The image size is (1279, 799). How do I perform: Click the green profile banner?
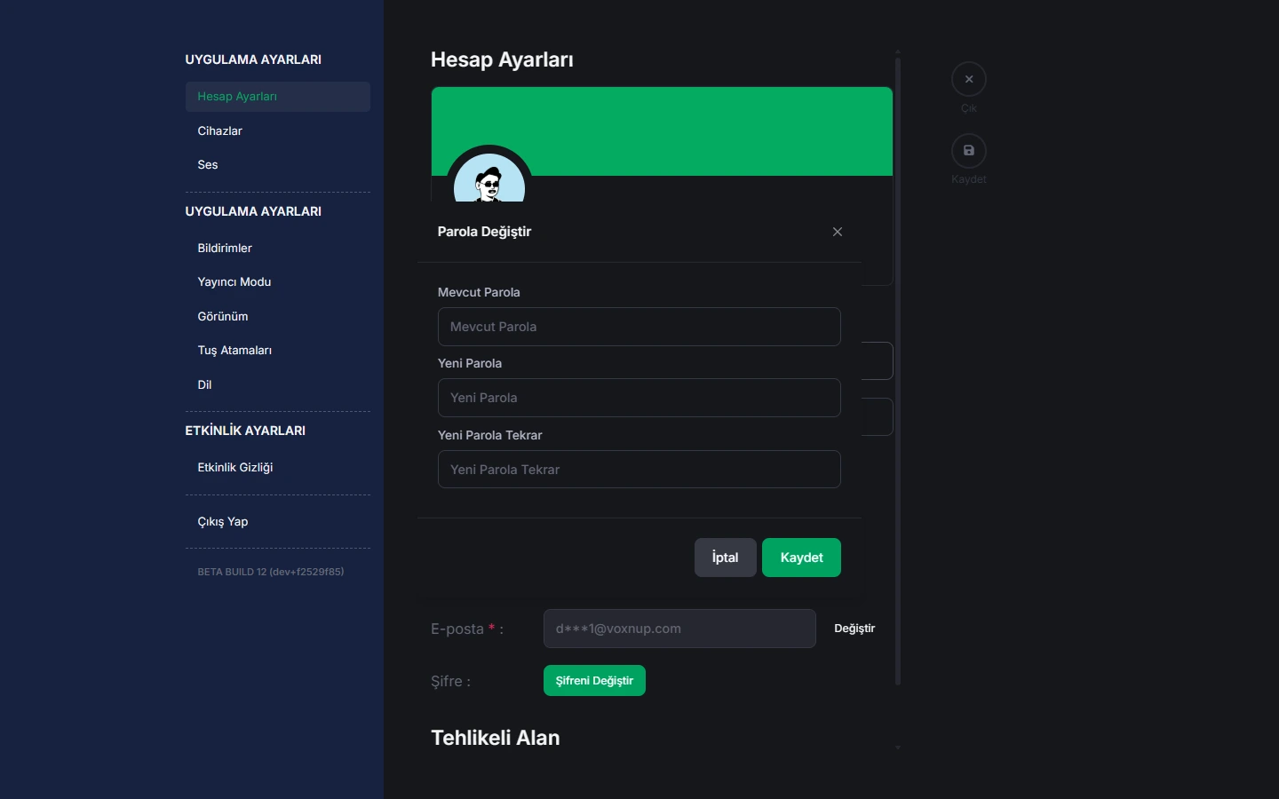tap(662, 131)
